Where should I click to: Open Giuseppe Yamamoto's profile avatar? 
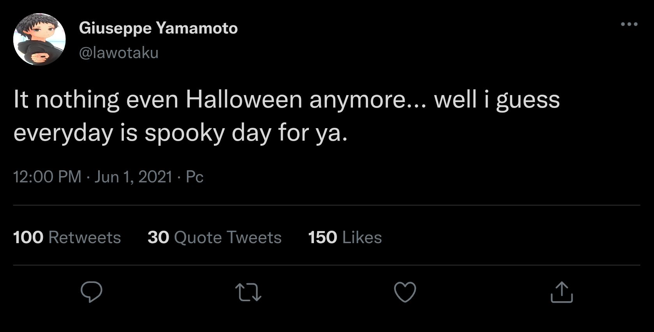click(x=39, y=39)
